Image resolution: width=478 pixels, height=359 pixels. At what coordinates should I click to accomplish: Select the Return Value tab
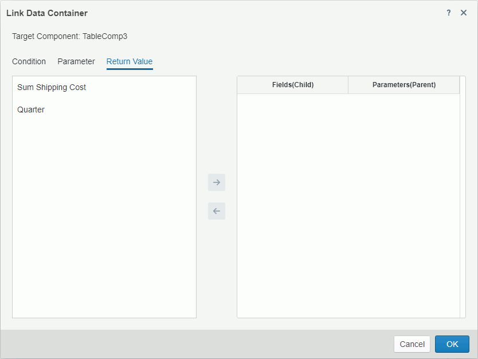[129, 61]
